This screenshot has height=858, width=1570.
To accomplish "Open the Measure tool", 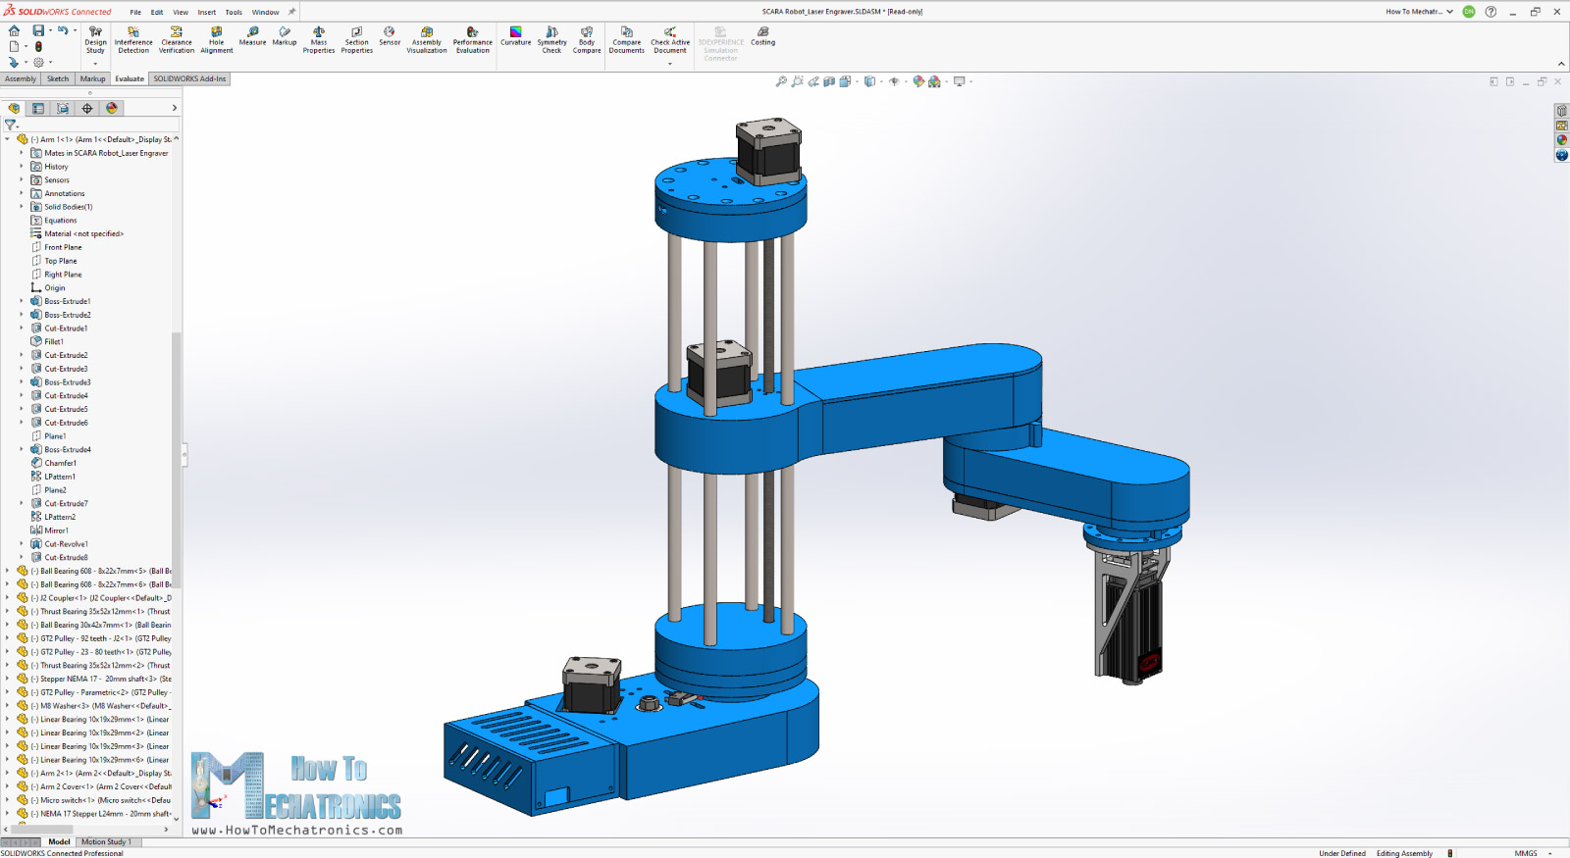I will (x=252, y=36).
